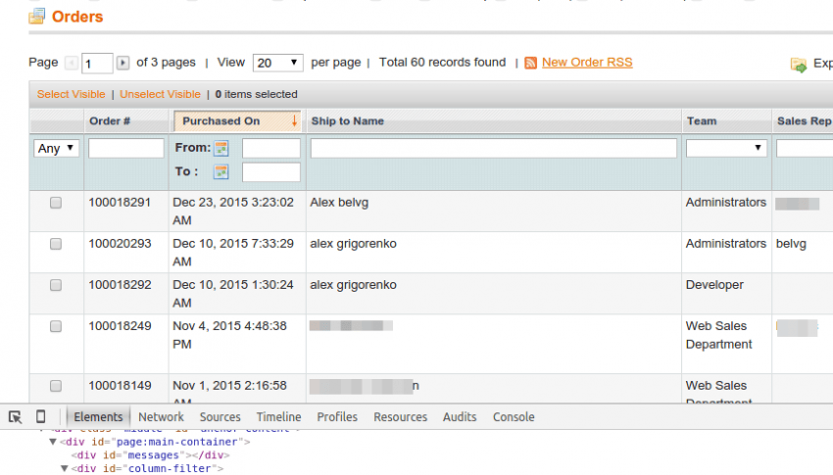
Task: Click sales rep belvg cell
Action: click(x=791, y=244)
